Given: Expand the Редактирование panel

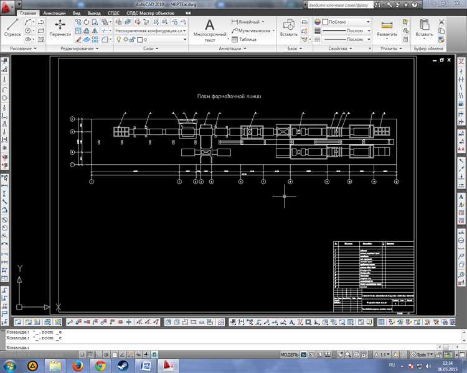Looking at the screenshot, I should tap(79, 48).
